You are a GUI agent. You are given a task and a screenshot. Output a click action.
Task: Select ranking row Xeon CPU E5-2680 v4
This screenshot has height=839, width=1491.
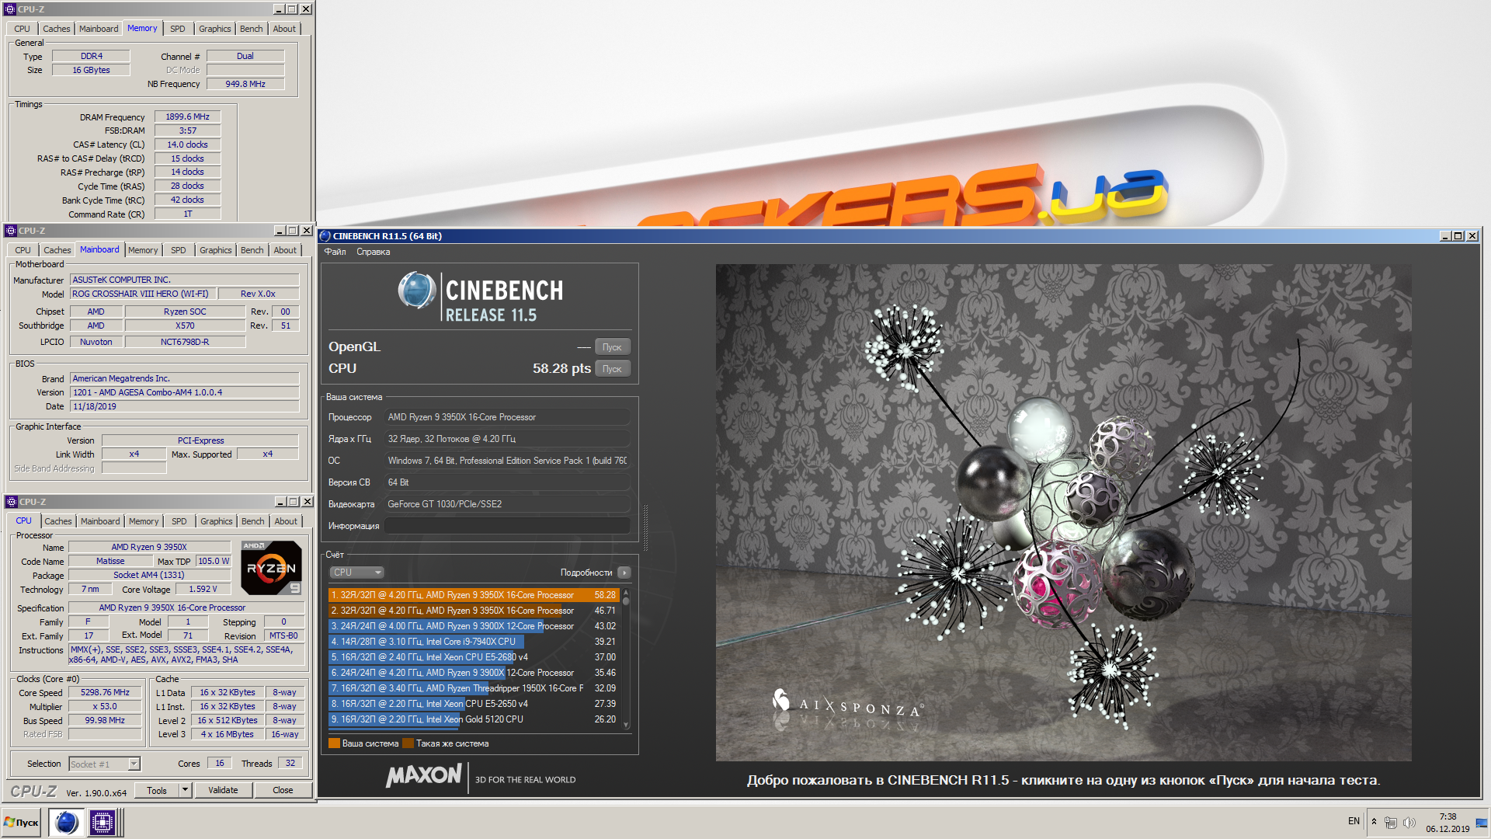(474, 657)
